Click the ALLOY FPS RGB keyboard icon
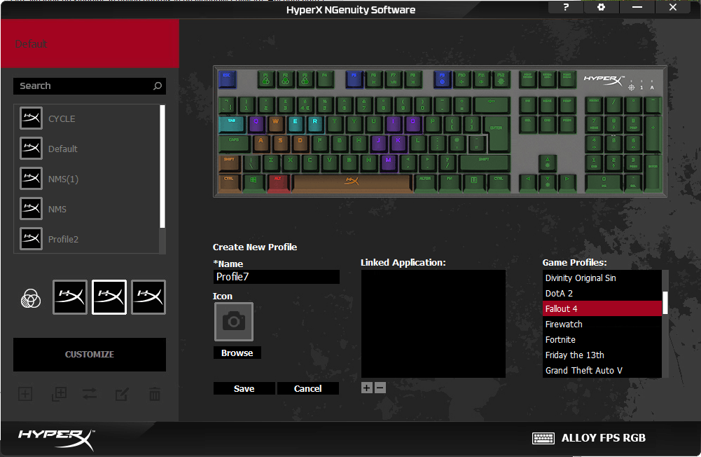Screen dimensions: 701x457 (543, 438)
